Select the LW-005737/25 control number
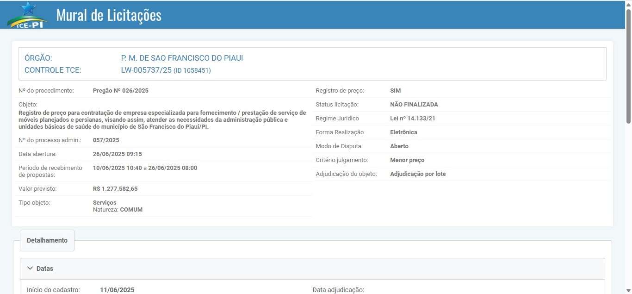 point(146,70)
